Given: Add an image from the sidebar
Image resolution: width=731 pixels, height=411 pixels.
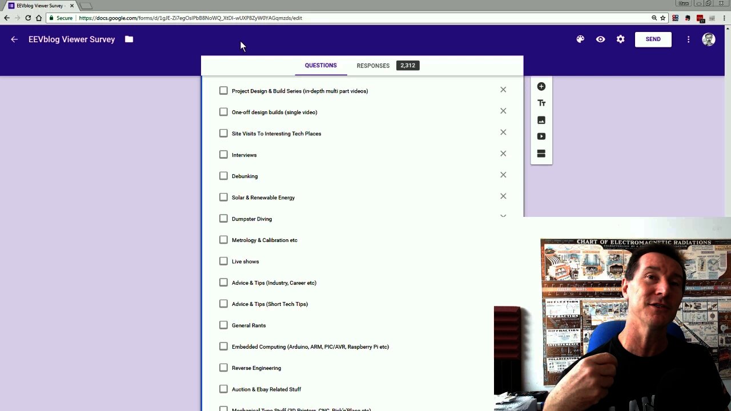Looking at the screenshot, I should click(541, 120).
